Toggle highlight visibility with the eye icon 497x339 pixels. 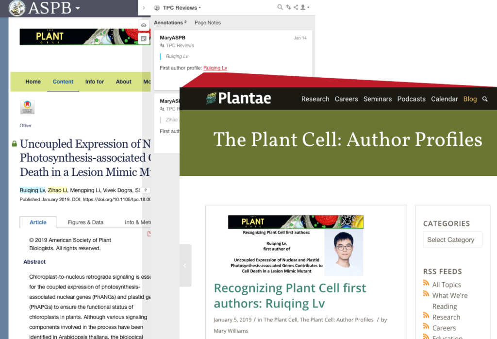pos(144,25)
